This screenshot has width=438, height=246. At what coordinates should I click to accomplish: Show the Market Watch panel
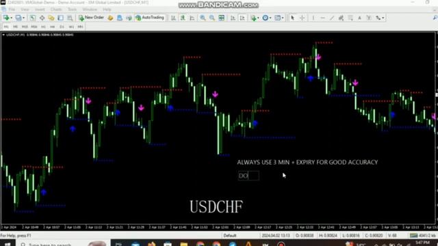click(32, 18)
